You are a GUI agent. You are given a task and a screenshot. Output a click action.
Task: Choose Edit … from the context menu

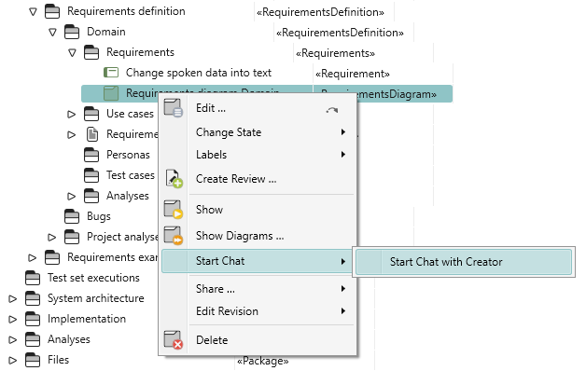pyautogui.click(x=258, y=108)
